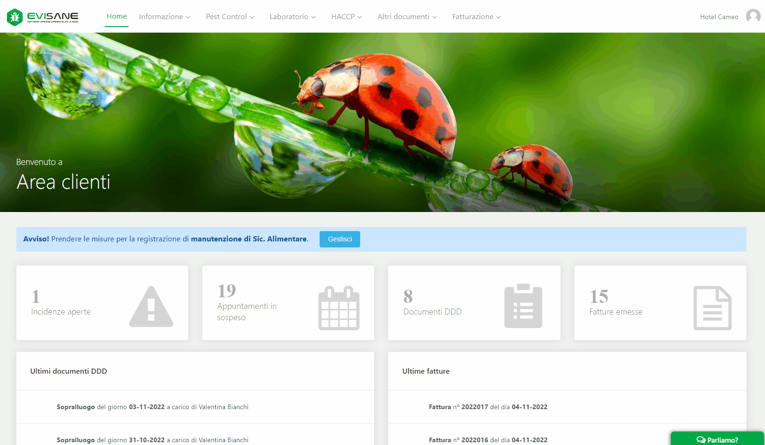Open the HACCP menu
765x445 pixels.
point(346,17)
